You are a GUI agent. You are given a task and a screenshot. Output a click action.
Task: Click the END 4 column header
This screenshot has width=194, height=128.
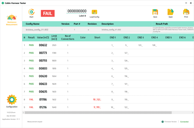[x=155, y=37]
